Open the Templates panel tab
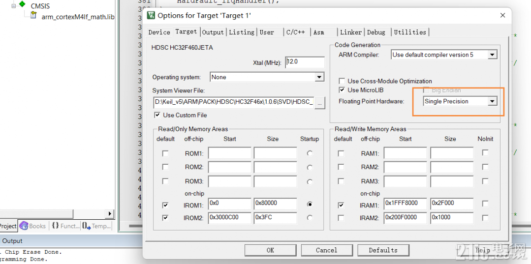This screenshot has width=531, height=264. [x=96, y=226]
